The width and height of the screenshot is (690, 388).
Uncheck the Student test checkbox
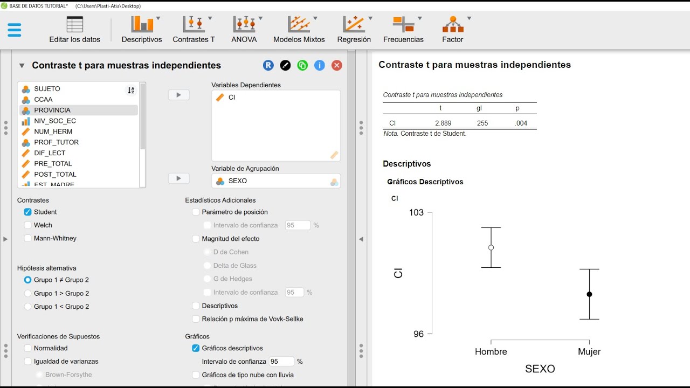pos(27,212)
